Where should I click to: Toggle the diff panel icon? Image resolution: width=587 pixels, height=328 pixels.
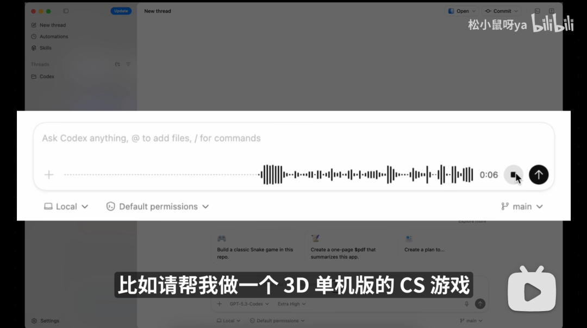click(552, 11)
